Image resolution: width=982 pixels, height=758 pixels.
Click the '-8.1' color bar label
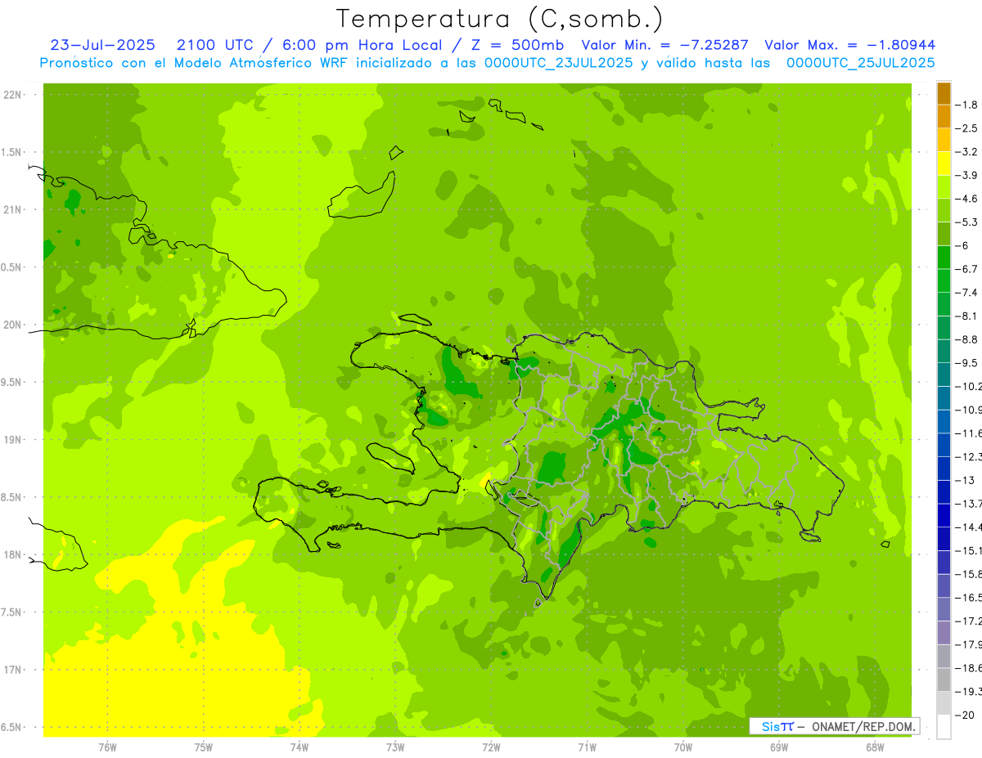(x=966, y=316)
